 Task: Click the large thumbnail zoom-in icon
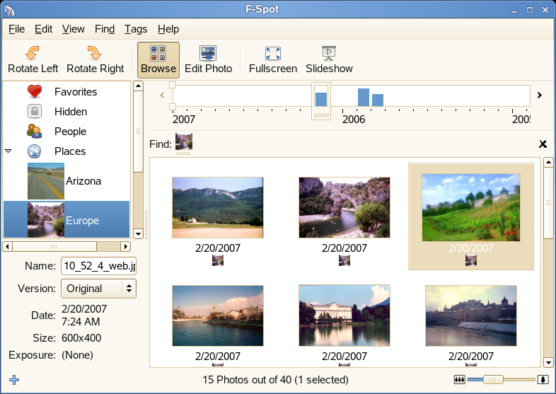point(543,380)
